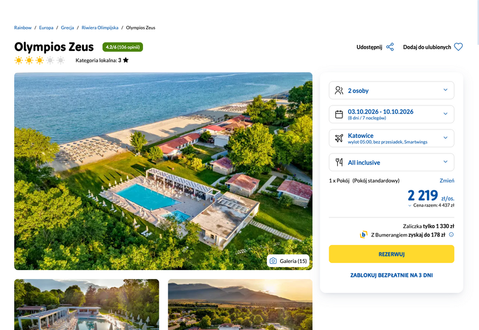The height and width of the screenshot is (330, 479).
Task: Click the calendar icon in date field
Action: tap(339, 114)
